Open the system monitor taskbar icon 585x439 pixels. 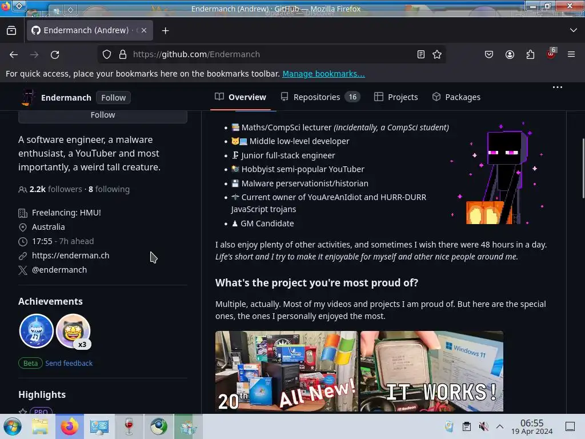click(99, 426)
